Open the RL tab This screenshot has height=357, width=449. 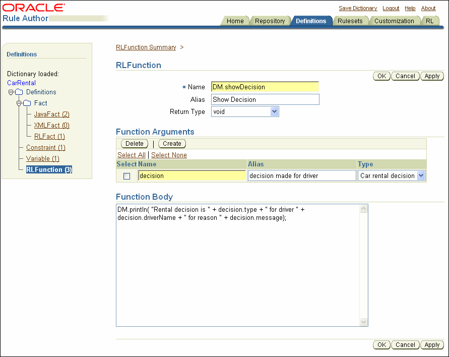tap(430, 21)
